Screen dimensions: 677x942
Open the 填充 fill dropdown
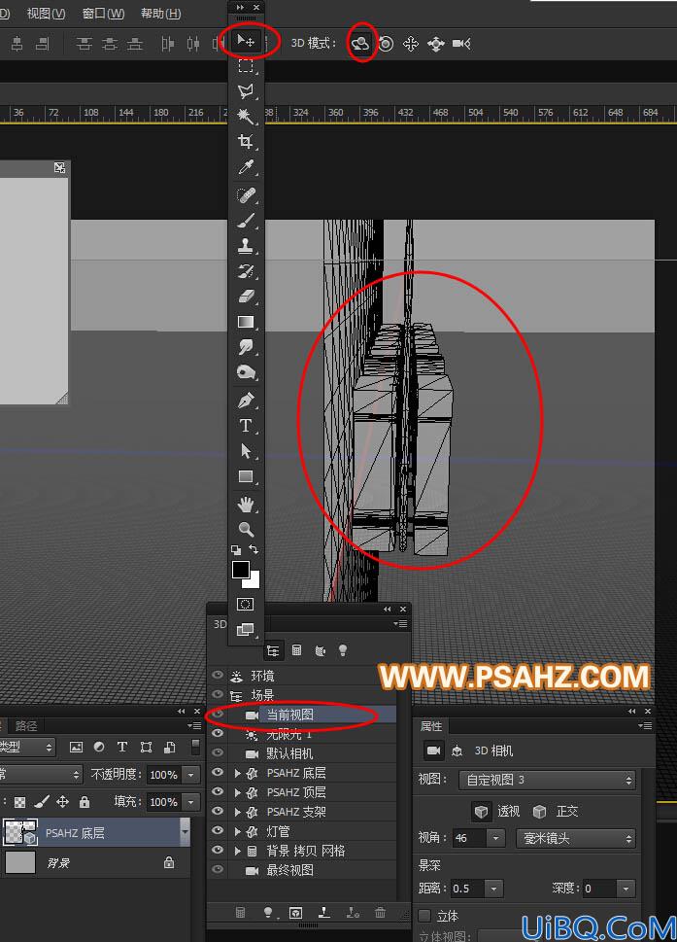(190, 801)
